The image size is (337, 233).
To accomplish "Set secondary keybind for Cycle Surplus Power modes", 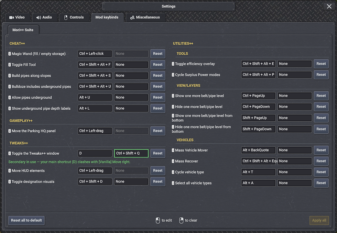I will [x=295, y=75].
